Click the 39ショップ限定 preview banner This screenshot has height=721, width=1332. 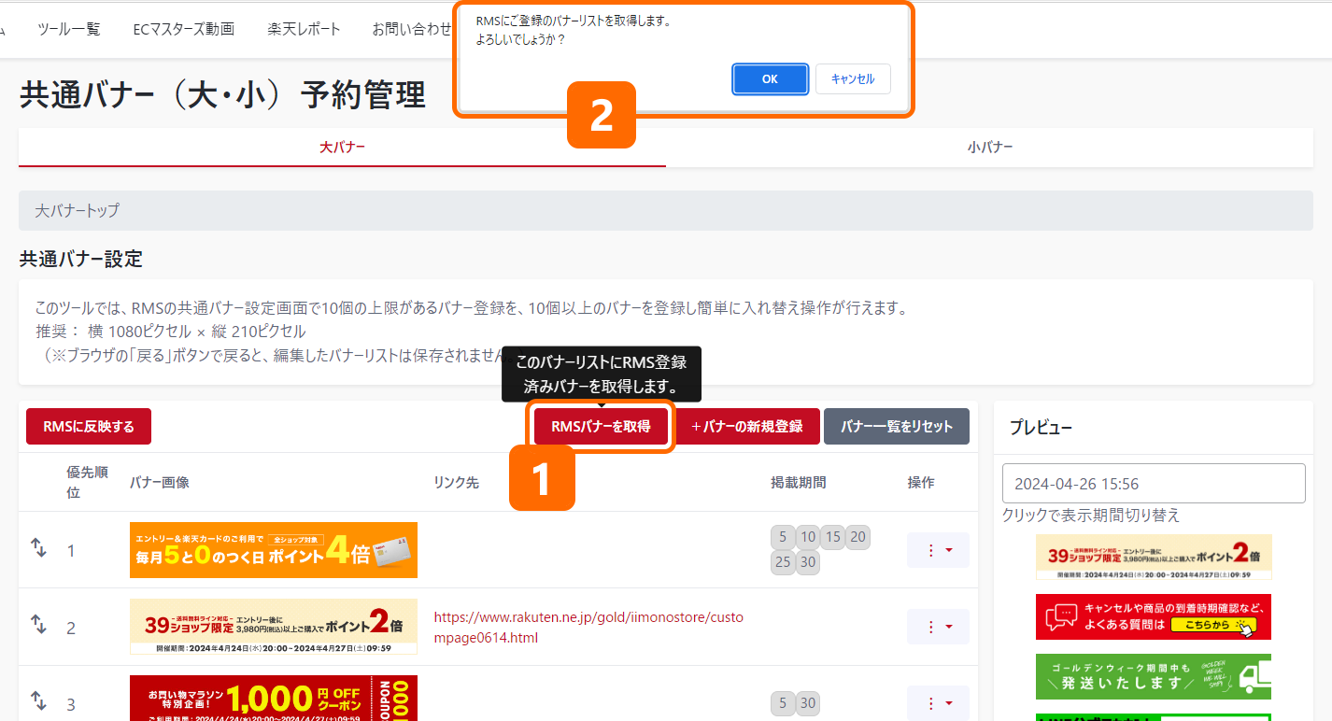pyautogui.click(x=1154, y=558)
